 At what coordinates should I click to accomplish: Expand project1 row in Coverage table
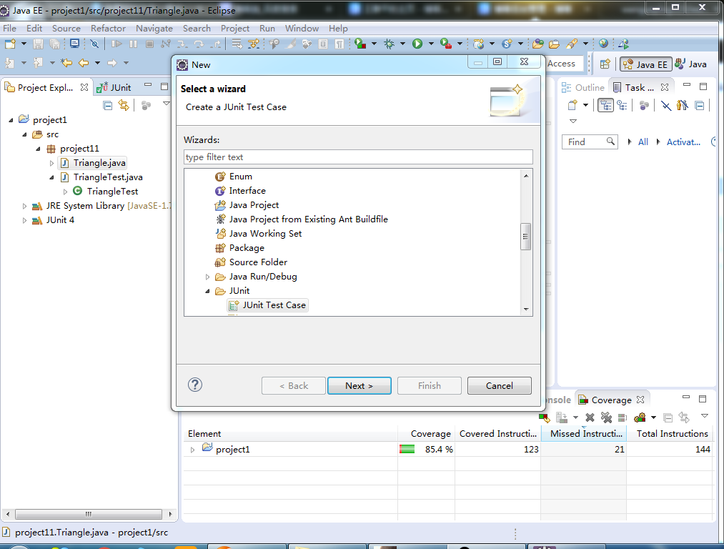tap(192, 449)
